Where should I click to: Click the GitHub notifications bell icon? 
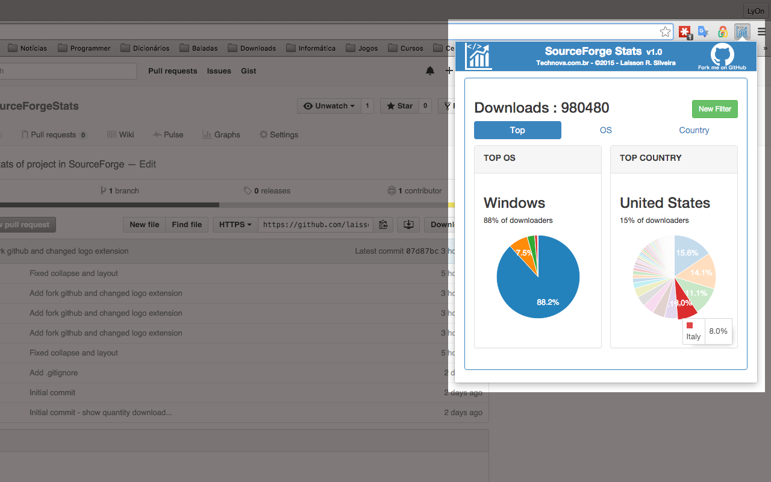430,70
